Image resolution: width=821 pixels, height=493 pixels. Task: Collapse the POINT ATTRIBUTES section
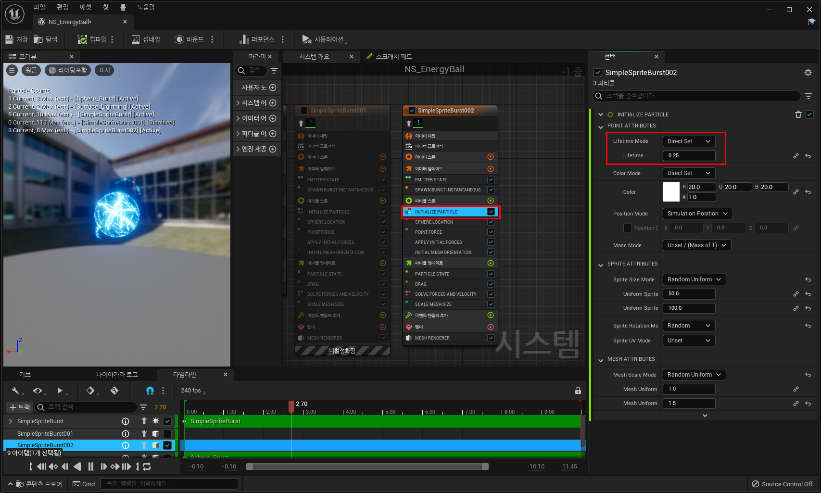pos(601,126)
